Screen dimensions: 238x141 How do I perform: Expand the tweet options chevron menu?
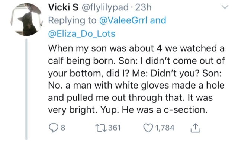coord(225,7)
